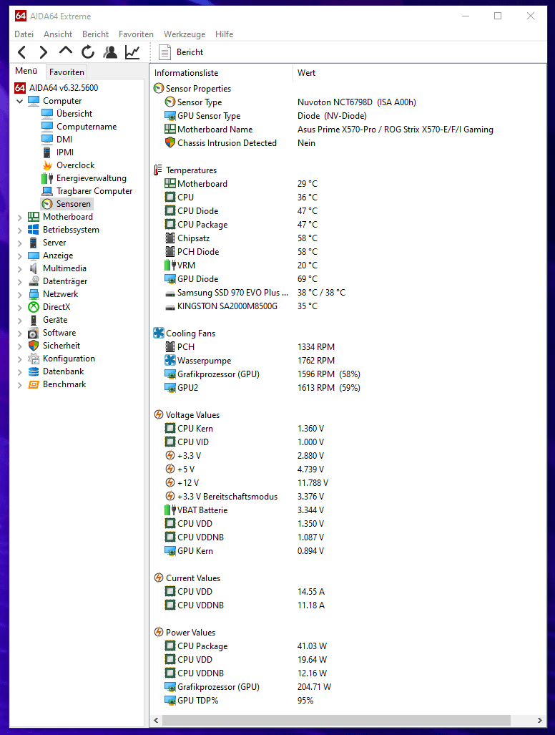Viewport: 555px width, 735px height.
Task: Go forward with the right arrow toolbar icon
Action: click(43, 52)
